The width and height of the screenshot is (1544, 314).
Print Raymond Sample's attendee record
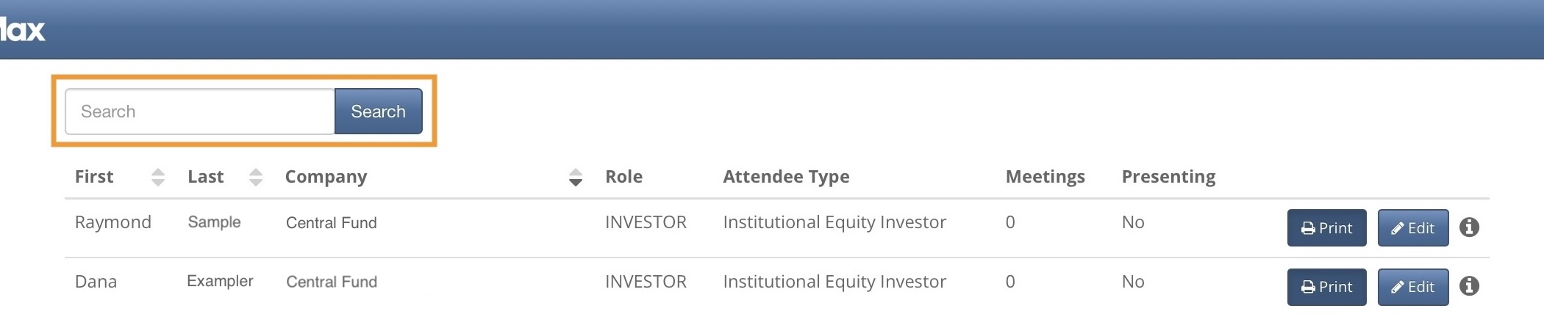click(x=1326, y=227)
